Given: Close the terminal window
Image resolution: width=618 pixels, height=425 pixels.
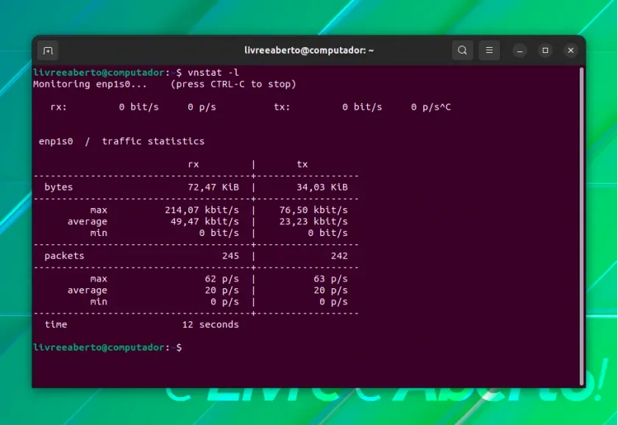Looking at the screenshot, I should 570,51.
